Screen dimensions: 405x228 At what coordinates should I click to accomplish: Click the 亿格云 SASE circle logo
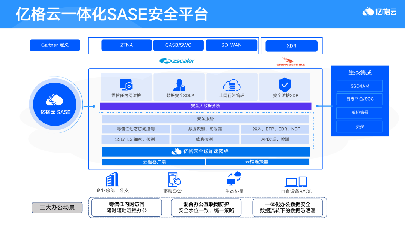coord(55,104)
